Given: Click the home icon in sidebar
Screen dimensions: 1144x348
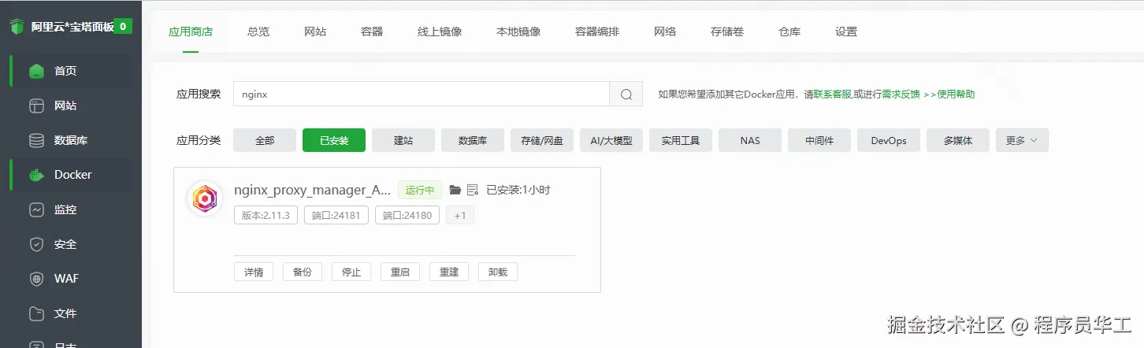Looking at the screenshot, I should (x=36, y=71).
